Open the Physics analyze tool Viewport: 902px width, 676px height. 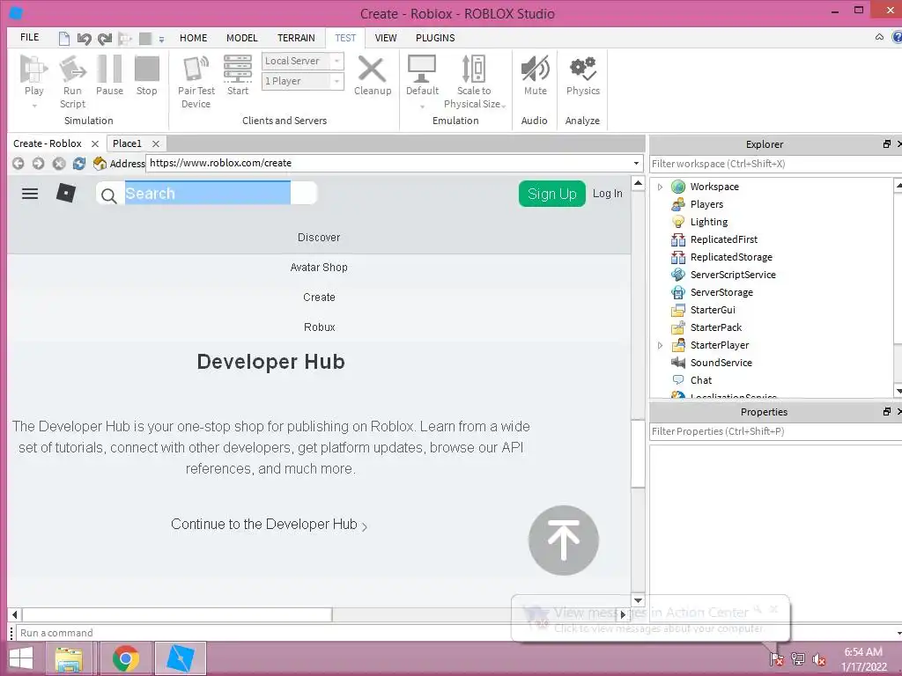click(583, 69)
